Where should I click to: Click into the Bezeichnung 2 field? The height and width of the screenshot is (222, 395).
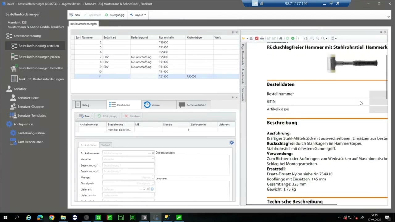[128, 171]
